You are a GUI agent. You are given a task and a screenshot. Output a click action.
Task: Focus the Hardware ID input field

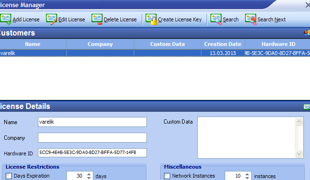tap(92, 153)
